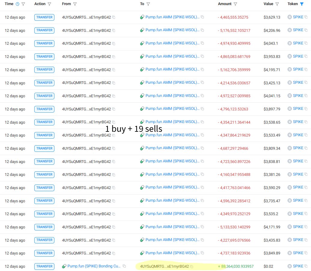
Task: Copy SPIKE token address in the $3,533.49 row
Action: click(x=306, y=135)
